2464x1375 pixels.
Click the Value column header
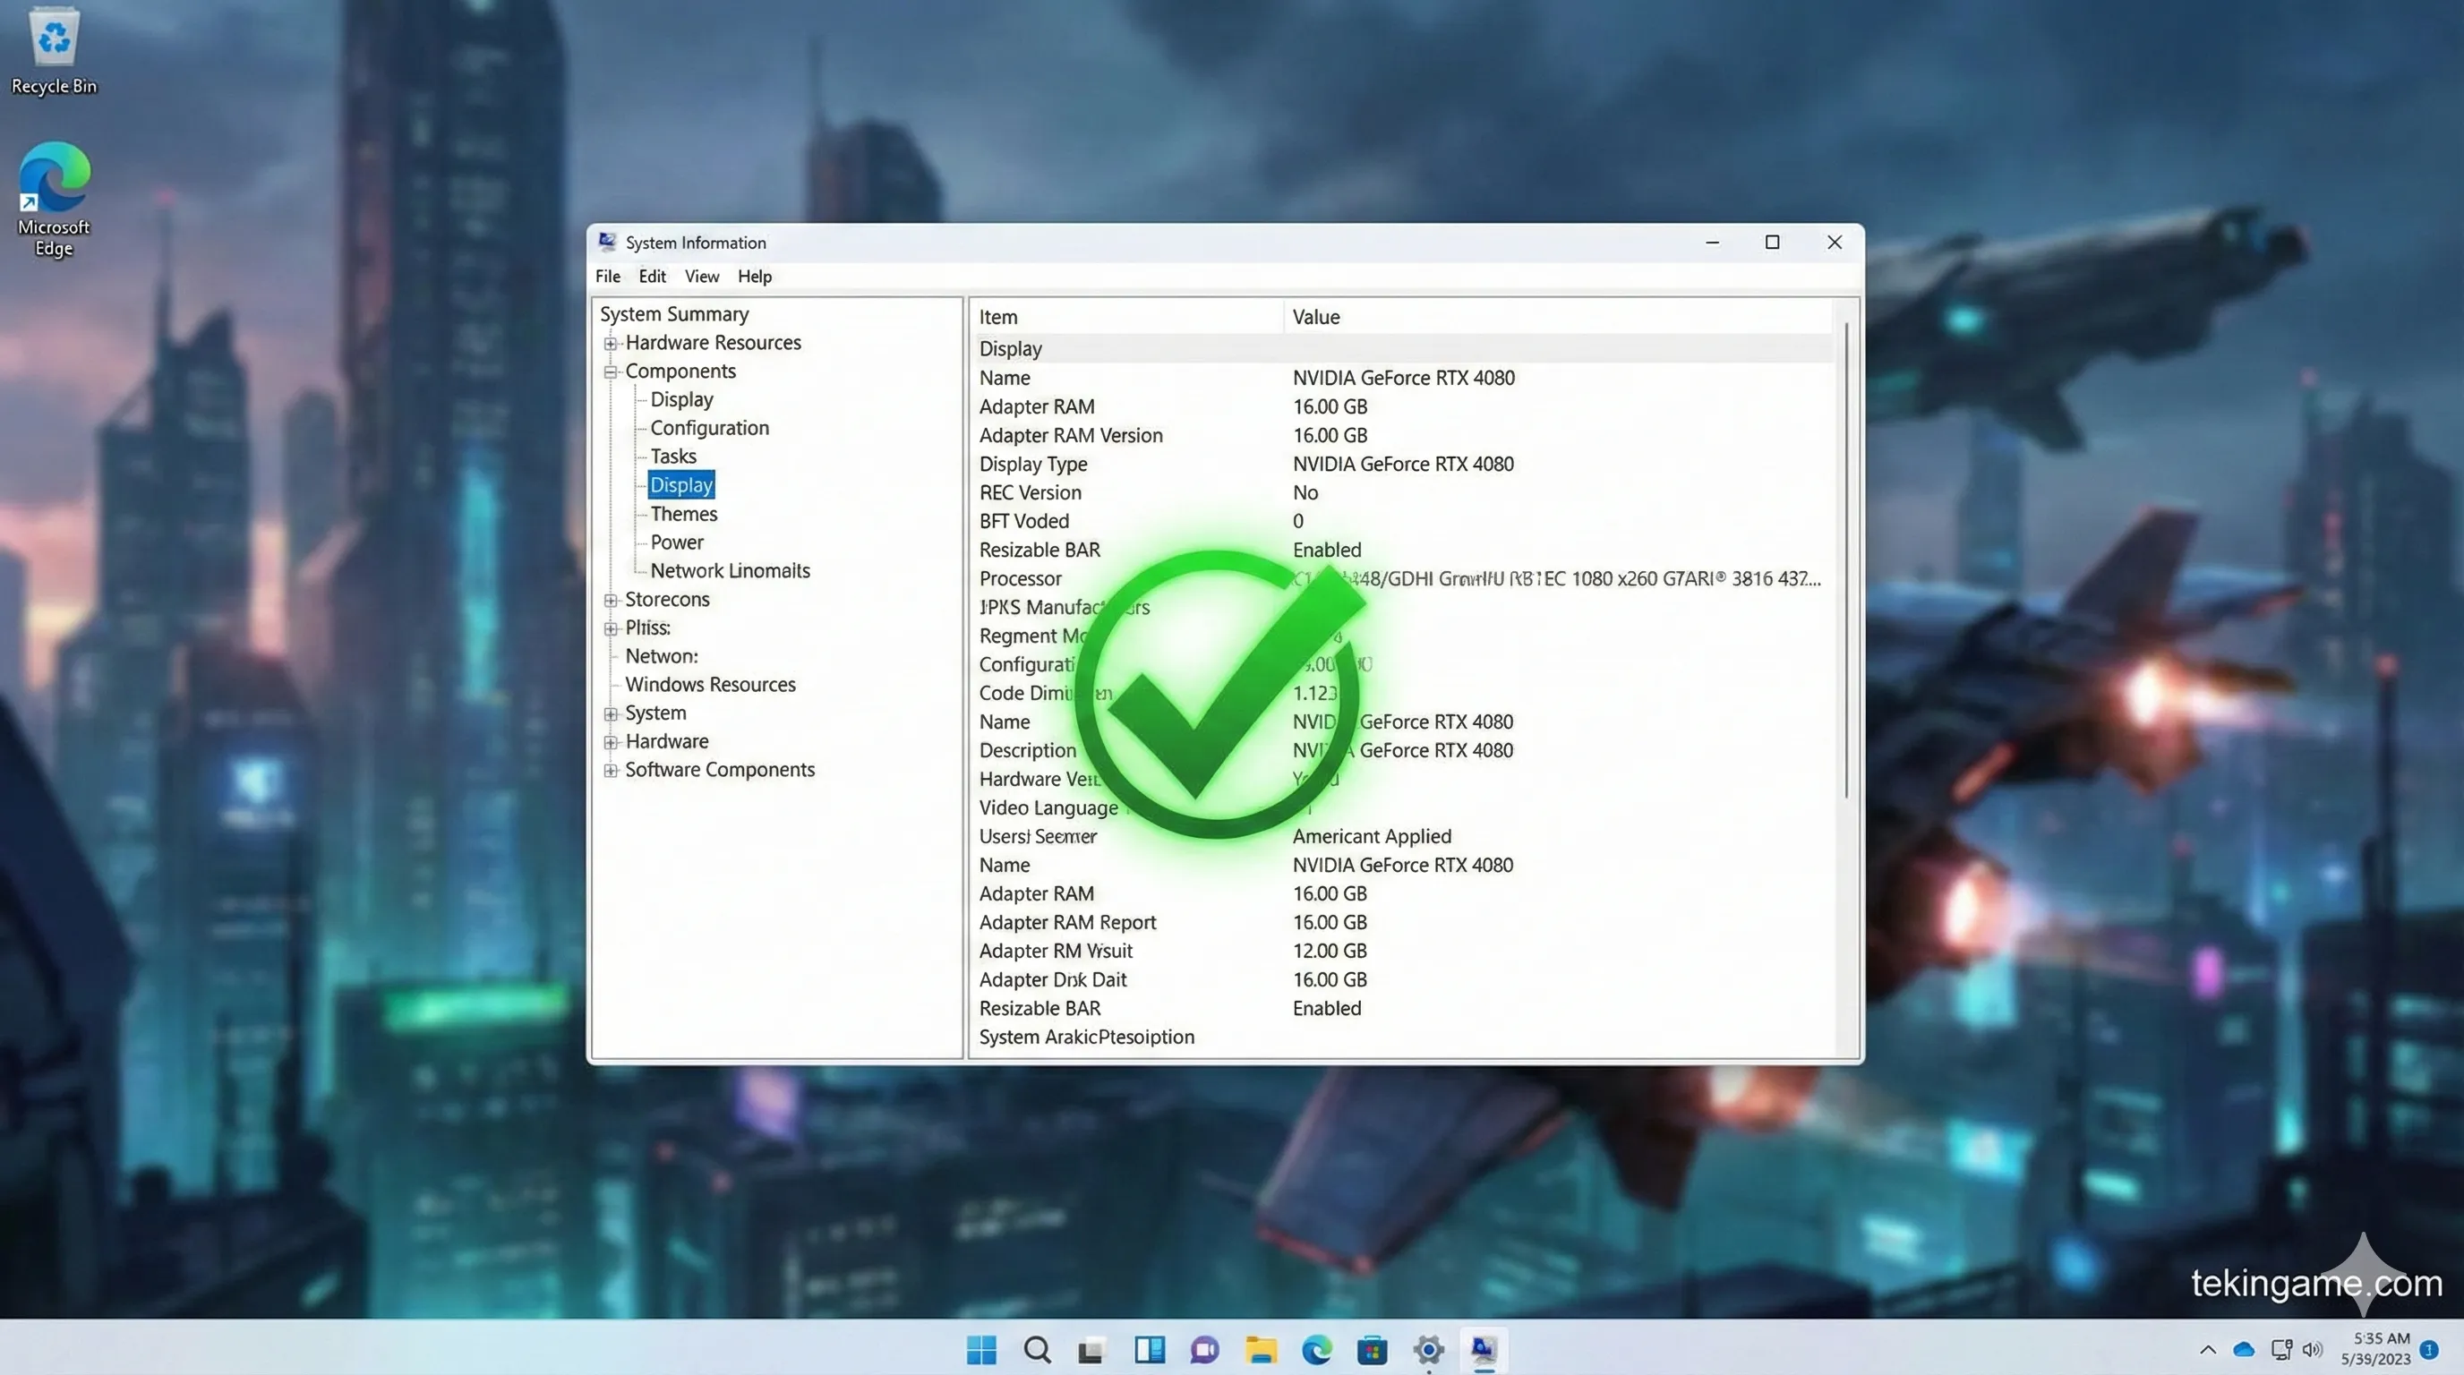[1315, 318]
